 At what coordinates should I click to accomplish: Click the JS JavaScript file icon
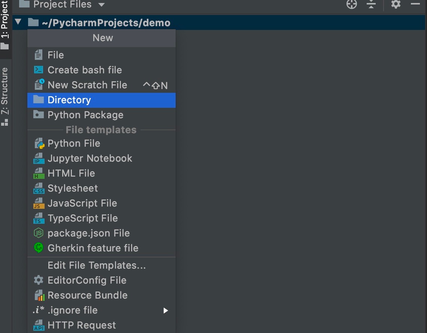[39, 203]
